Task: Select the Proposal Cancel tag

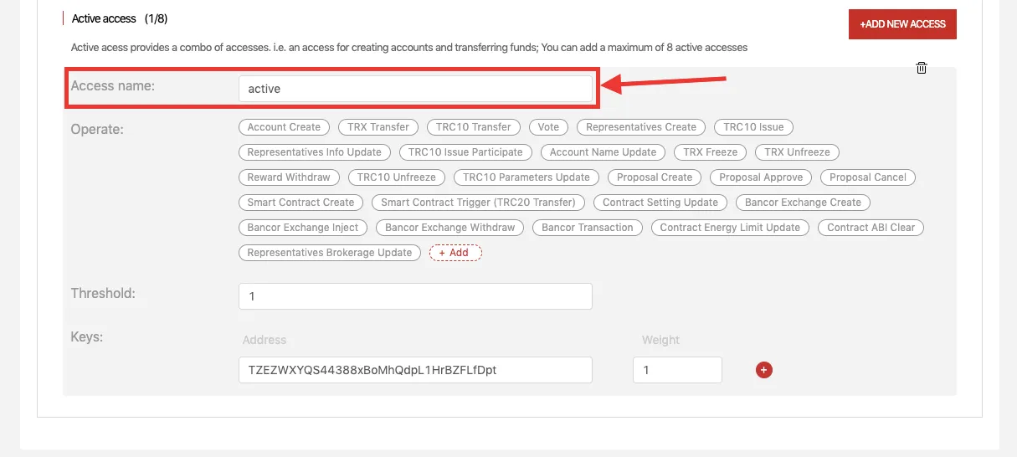Action: coord(868,177)
